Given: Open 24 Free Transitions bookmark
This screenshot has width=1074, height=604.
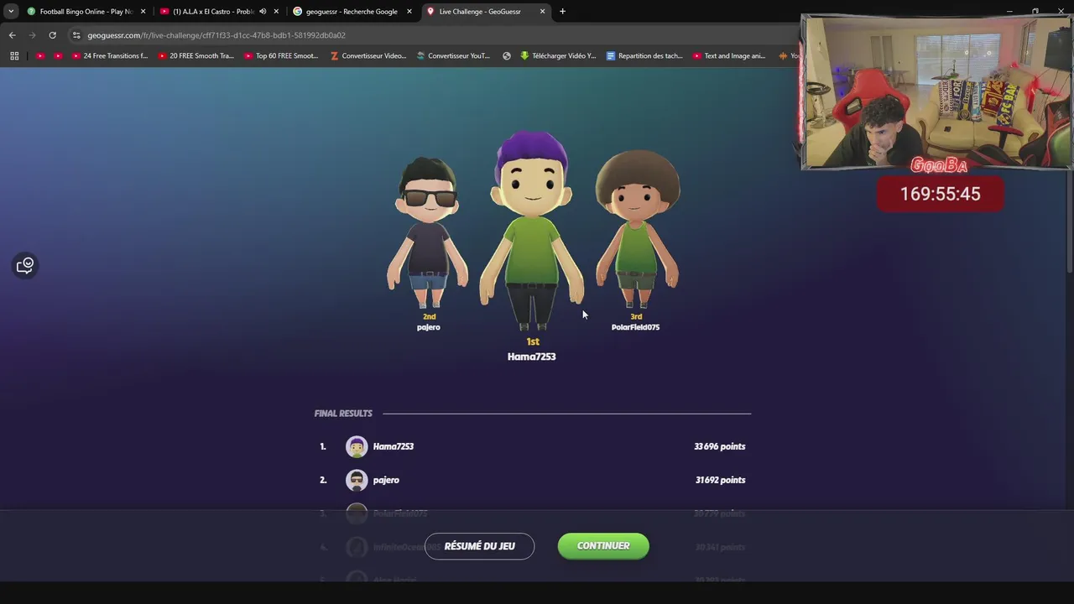Looking at the screenshot, I should coord(110,56).
